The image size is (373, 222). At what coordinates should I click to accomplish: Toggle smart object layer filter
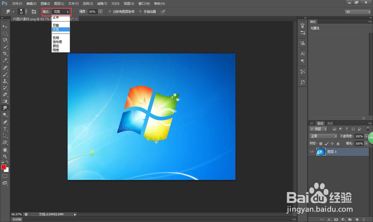[x=359, y=129]
